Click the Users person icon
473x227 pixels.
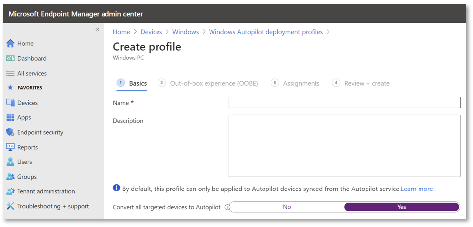point(10,162)
